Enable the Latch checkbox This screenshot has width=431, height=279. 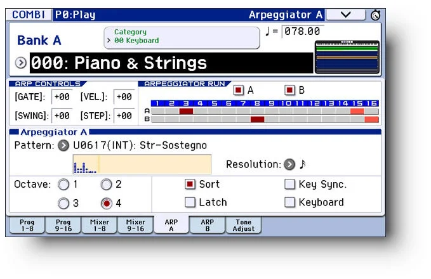click(190, 202)
